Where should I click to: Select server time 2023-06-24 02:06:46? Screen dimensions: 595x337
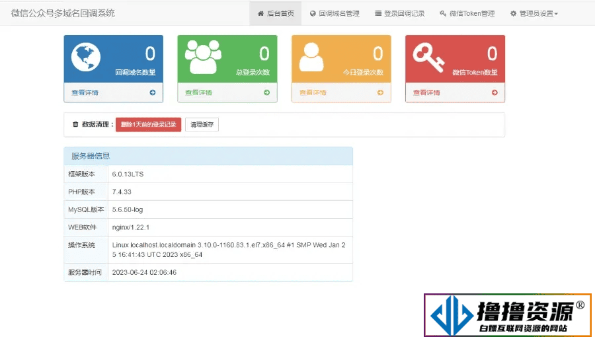click(144, 272)
